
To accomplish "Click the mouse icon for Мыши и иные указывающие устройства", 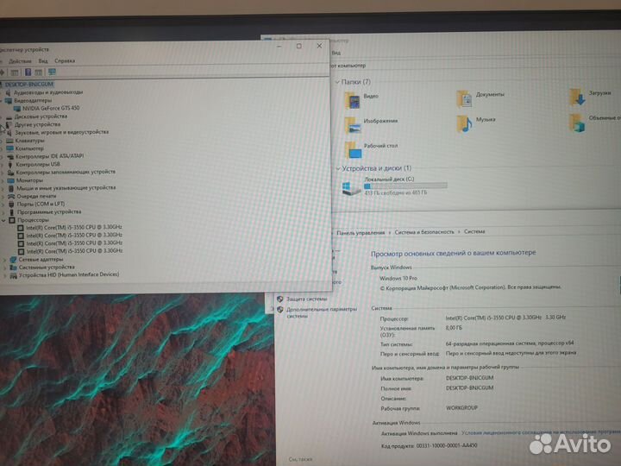I will (x=11, y=188).
